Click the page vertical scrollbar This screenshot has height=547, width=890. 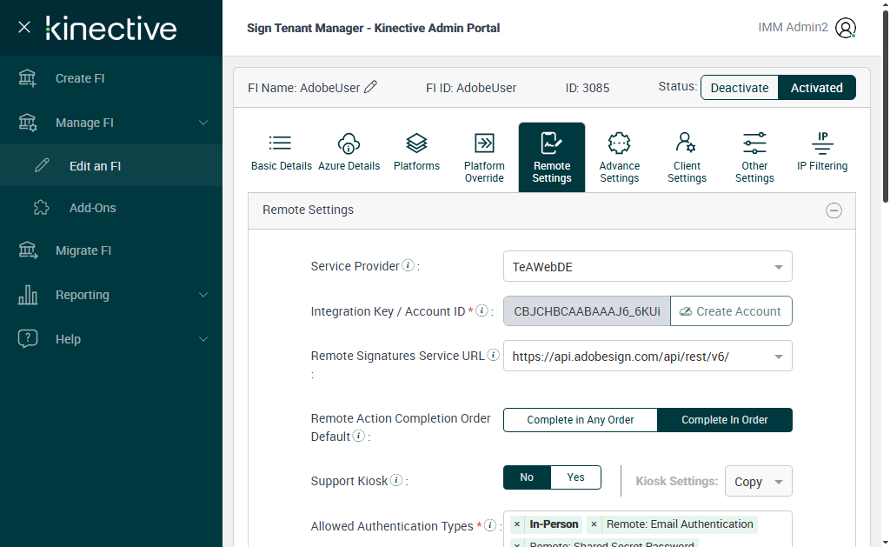pos(885,108)
